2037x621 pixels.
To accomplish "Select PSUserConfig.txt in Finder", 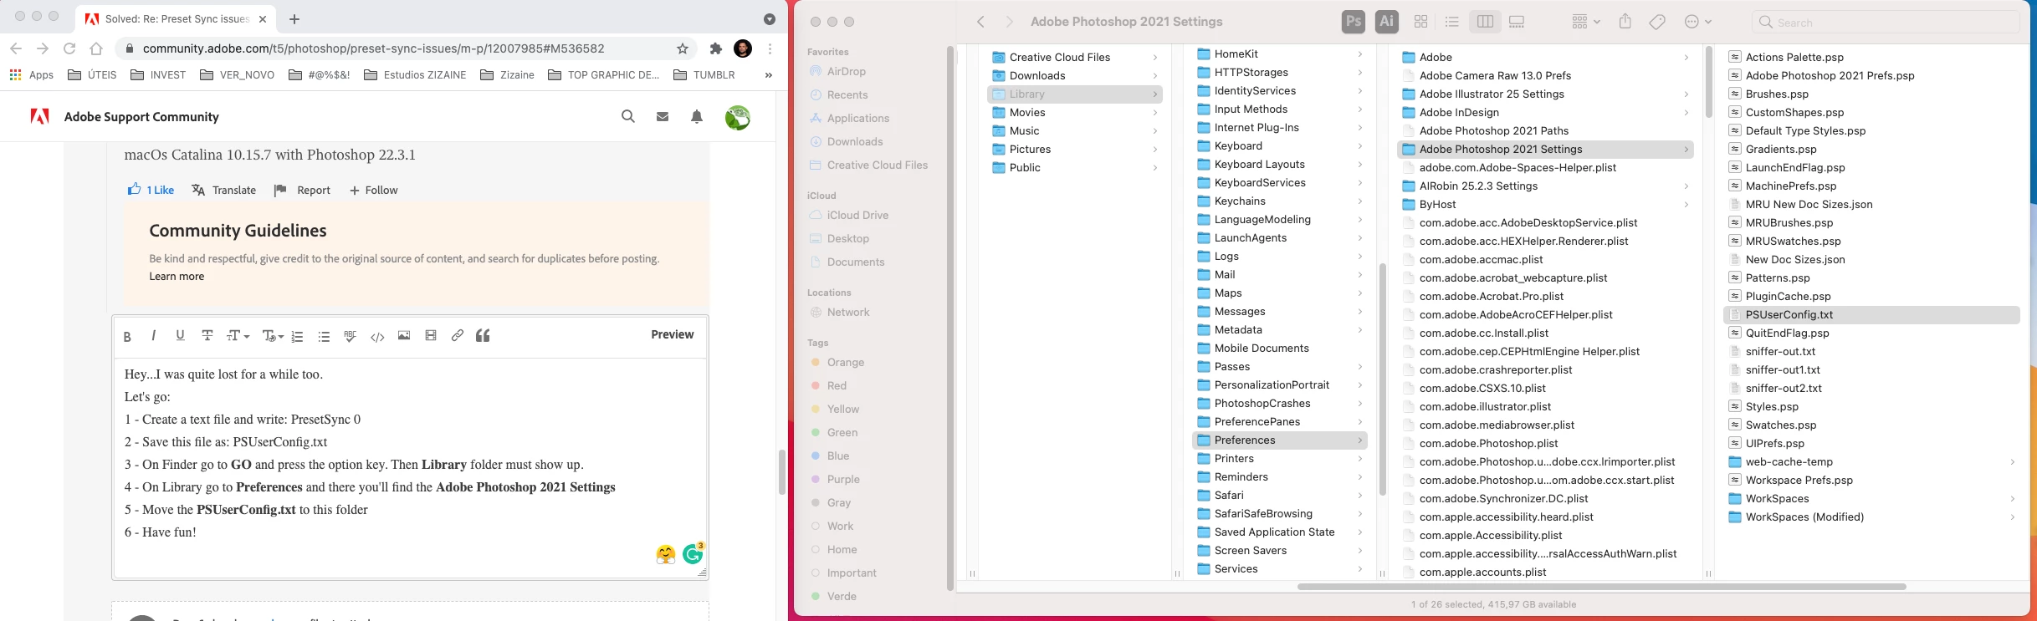I will [x=1872, y=315].
